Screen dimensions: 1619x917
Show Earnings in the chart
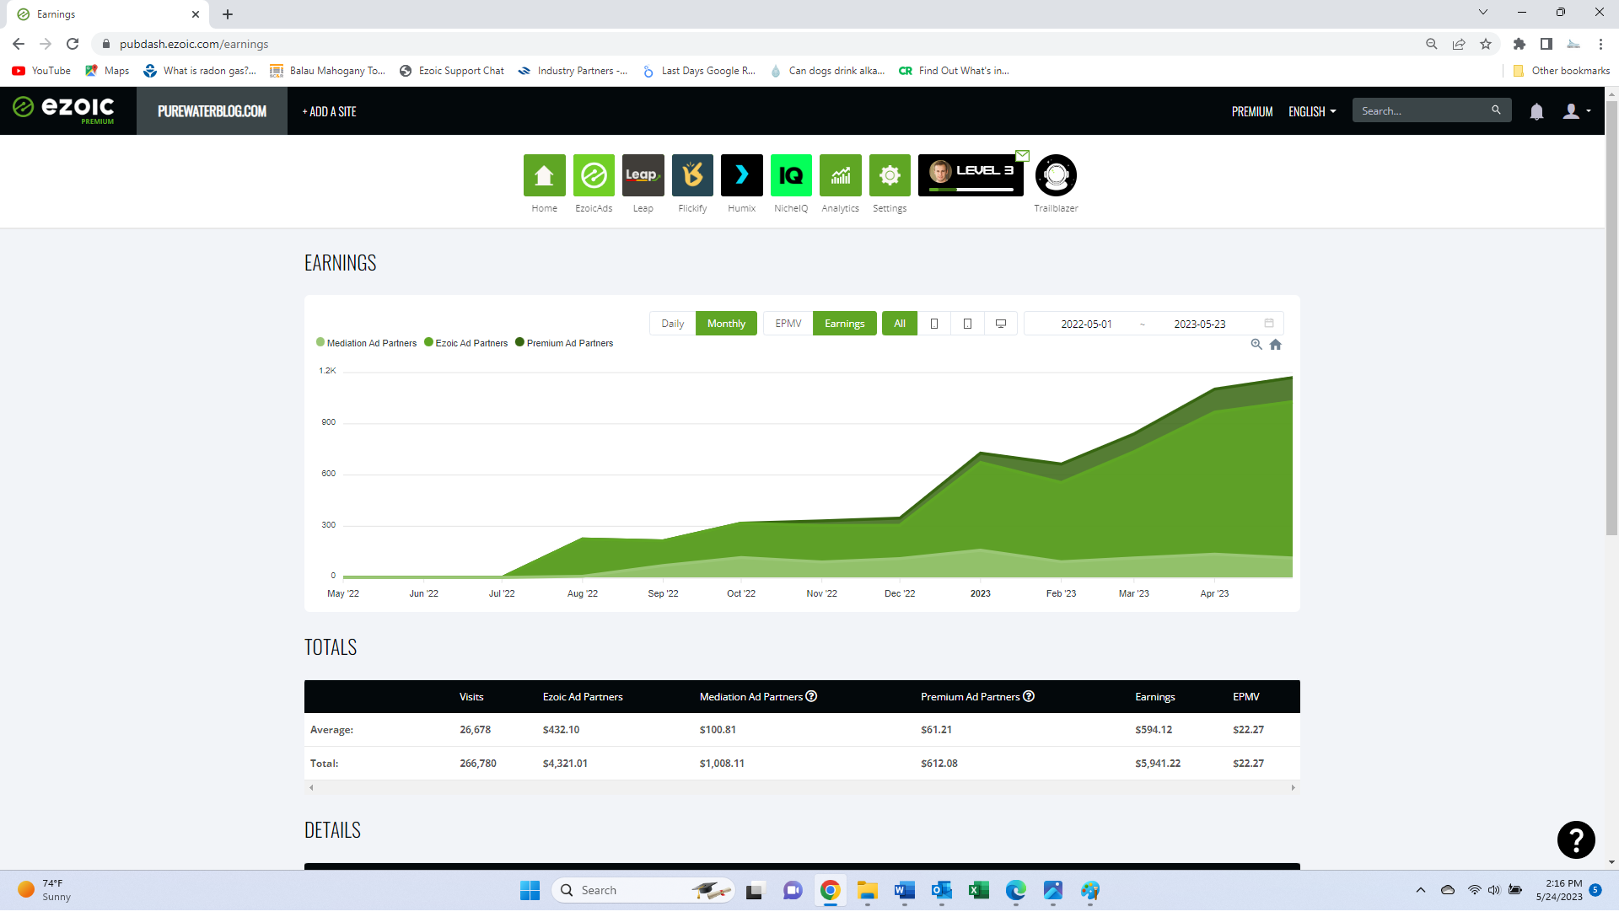pyautogui.click(x=844, y=324)
